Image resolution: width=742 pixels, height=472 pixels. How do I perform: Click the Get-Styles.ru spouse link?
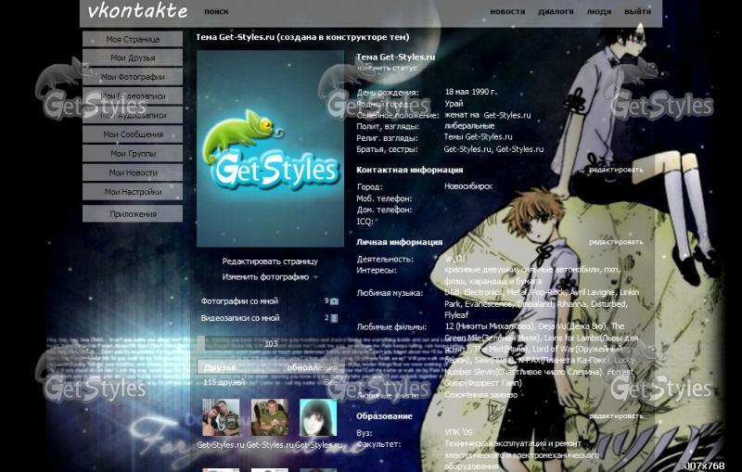(507, 115)
